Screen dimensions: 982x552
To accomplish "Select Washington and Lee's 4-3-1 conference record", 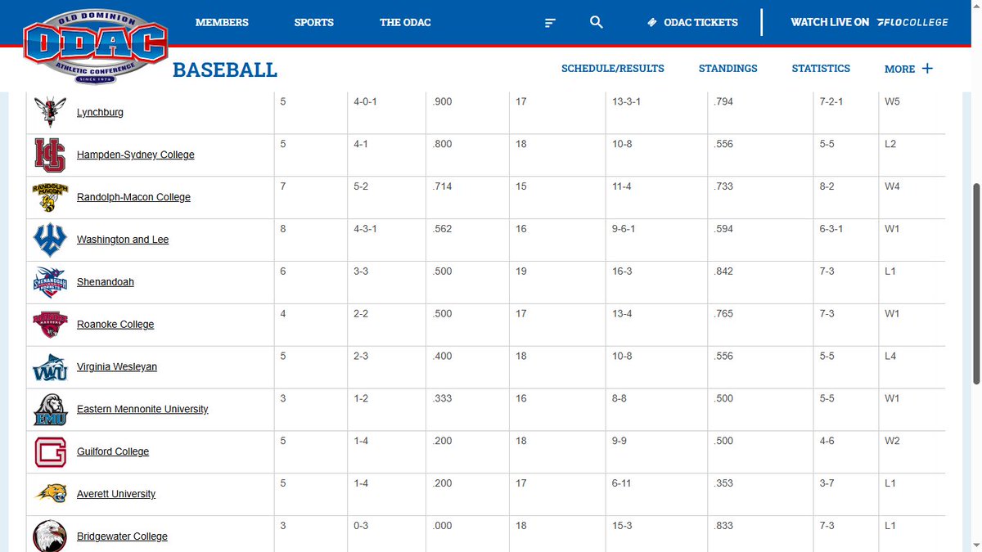I will pyautogui.click(x=367, y=229).
